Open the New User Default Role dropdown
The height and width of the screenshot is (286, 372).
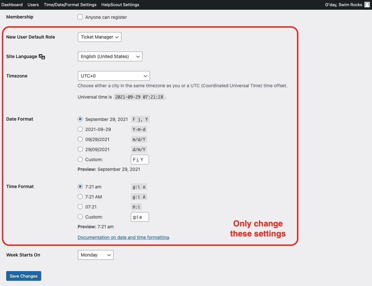click(99, 37)
